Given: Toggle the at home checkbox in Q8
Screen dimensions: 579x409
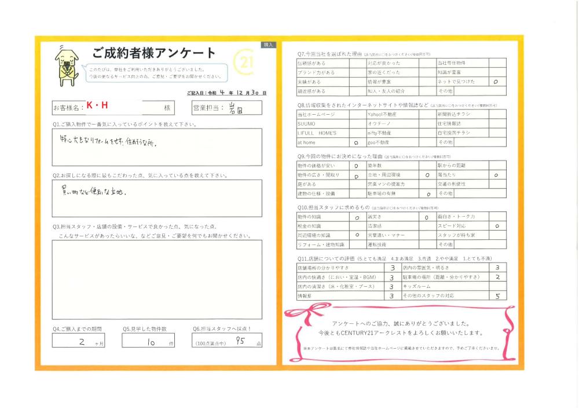Looking at the screenshot, I should (x=356, y=142).
